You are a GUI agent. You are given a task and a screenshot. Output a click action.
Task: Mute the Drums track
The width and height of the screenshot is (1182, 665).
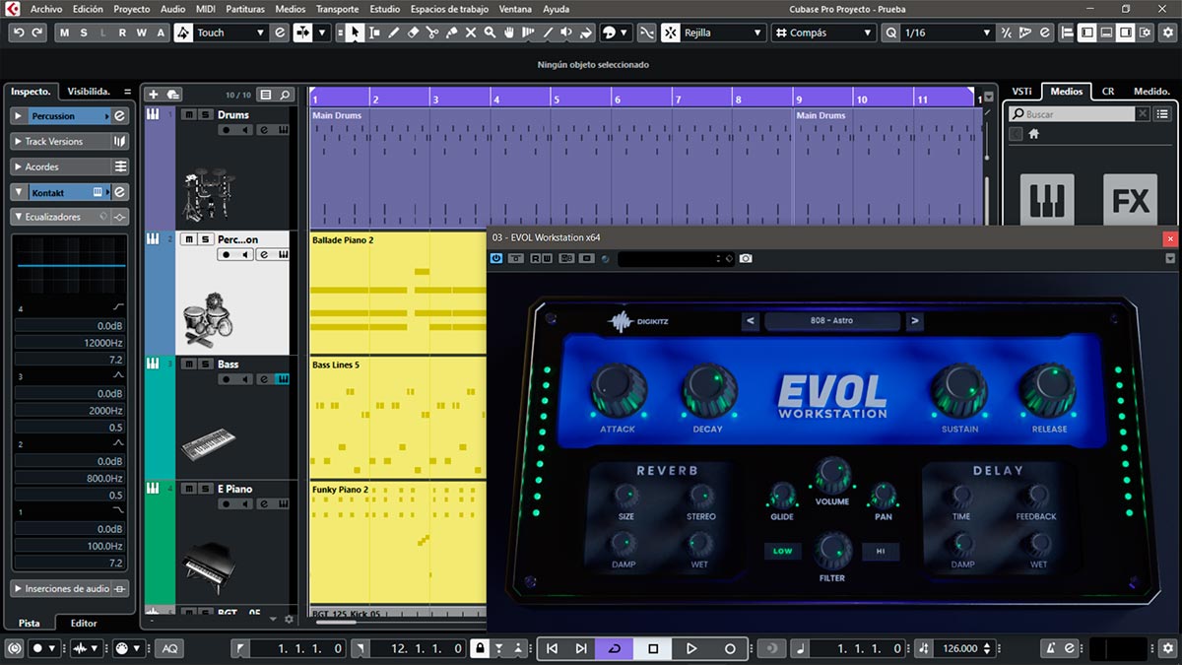pyautogui.click(x=189, y=115)
